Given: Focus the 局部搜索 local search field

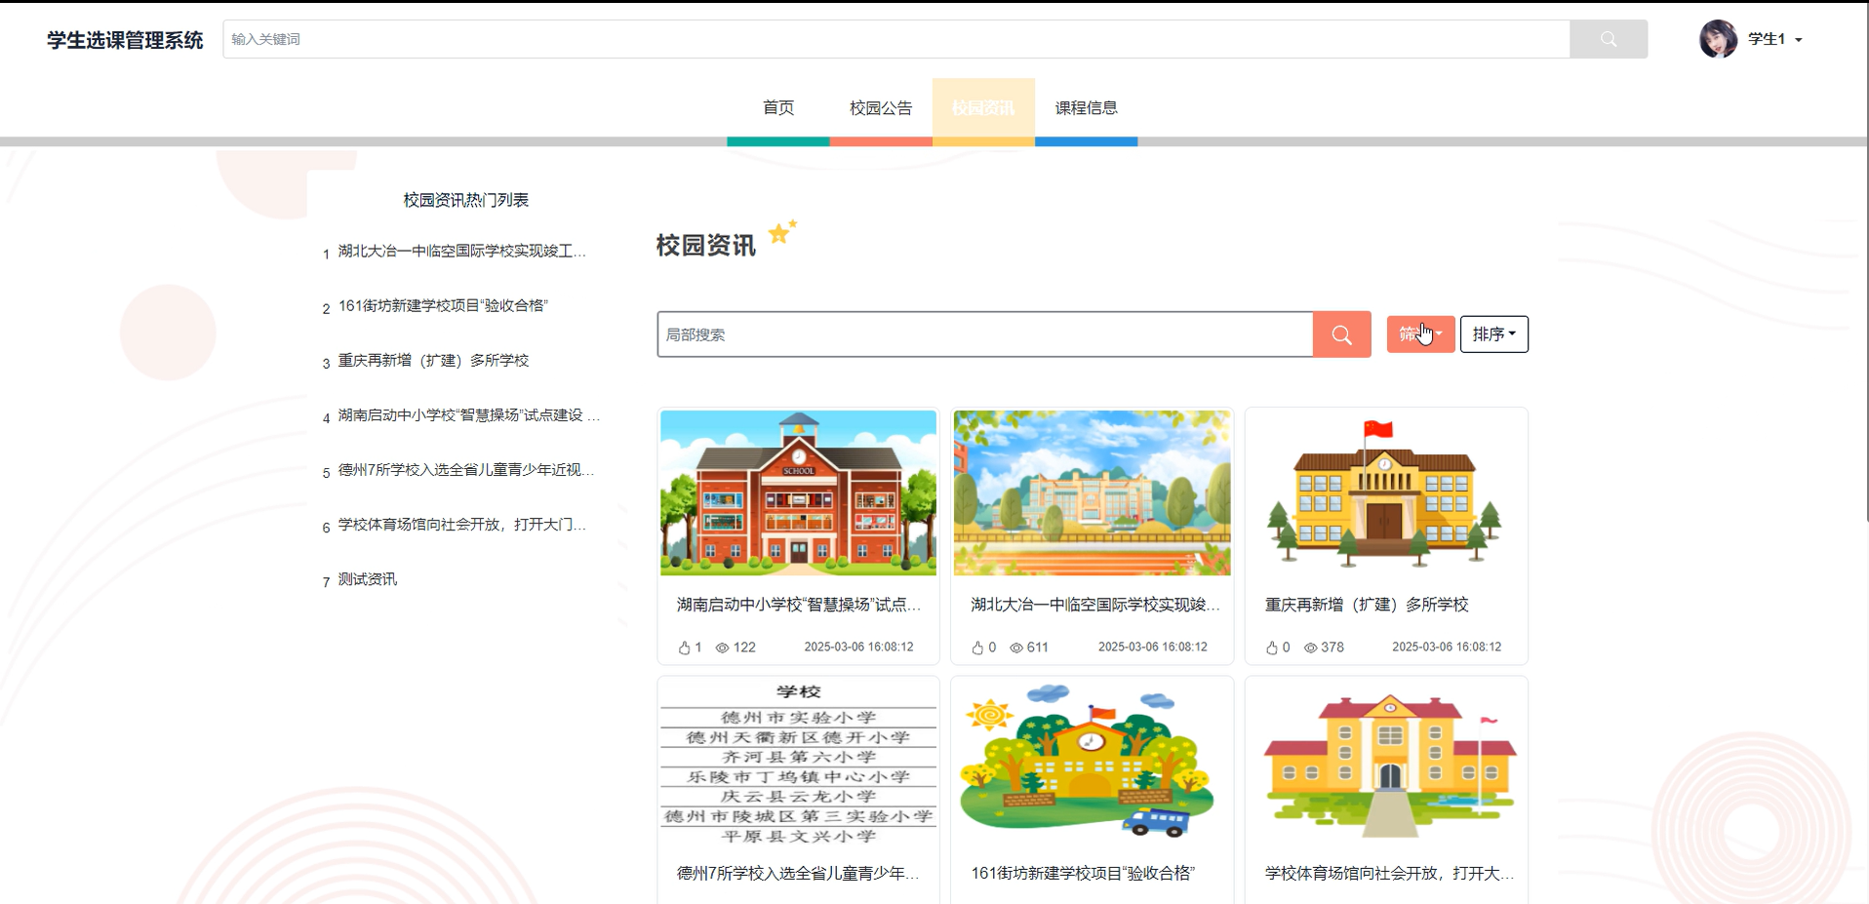Looking at the screenshot, I should point(985,334).
